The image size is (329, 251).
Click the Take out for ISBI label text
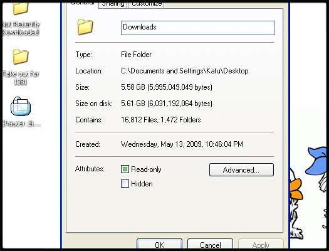tap(21, 78)
